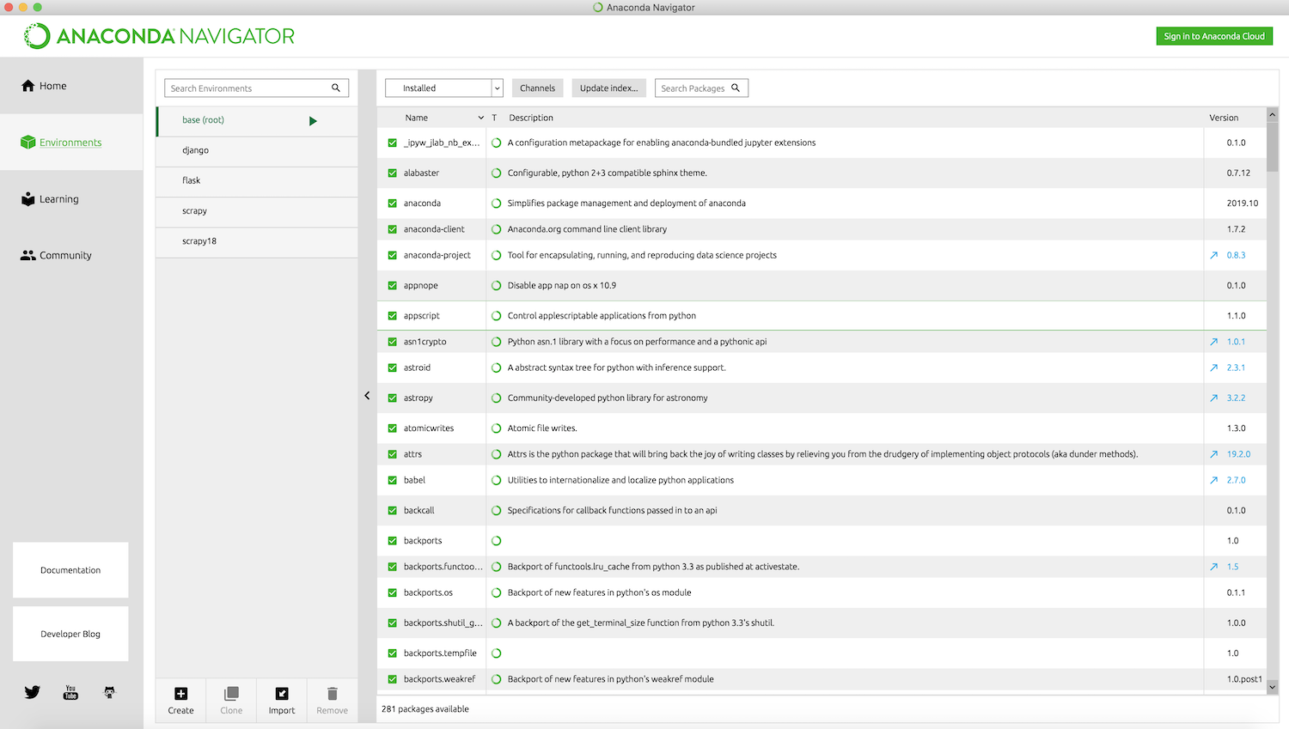Focus the Search Packages field
This screenshot has height=729, width=1289.
click(701, 88)
